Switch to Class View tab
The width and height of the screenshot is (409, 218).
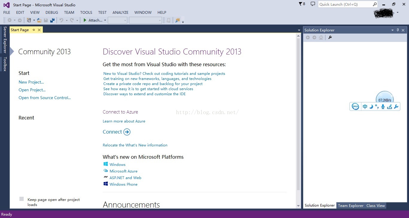coord(375,205)
